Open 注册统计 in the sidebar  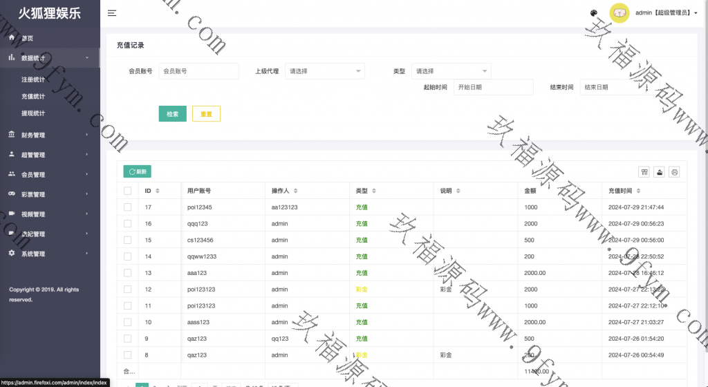pos(33,79)
